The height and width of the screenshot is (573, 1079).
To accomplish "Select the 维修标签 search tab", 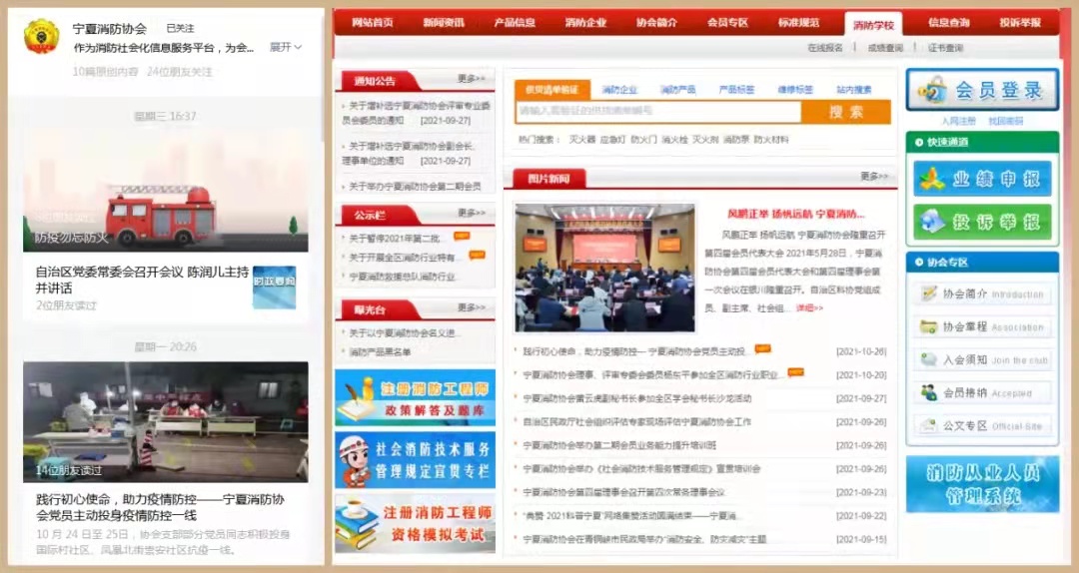I will (795, 90).
